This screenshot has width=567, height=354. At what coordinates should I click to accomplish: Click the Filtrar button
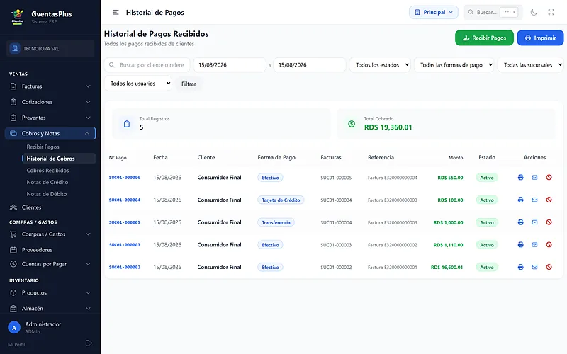click(189, 84)
